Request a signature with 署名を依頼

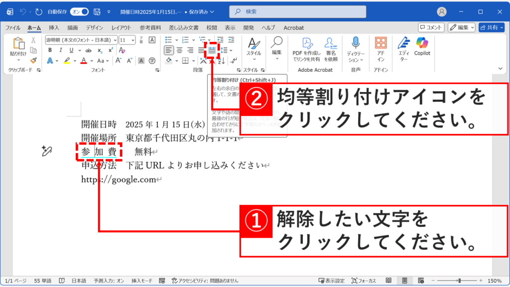[x=331, y=47]
